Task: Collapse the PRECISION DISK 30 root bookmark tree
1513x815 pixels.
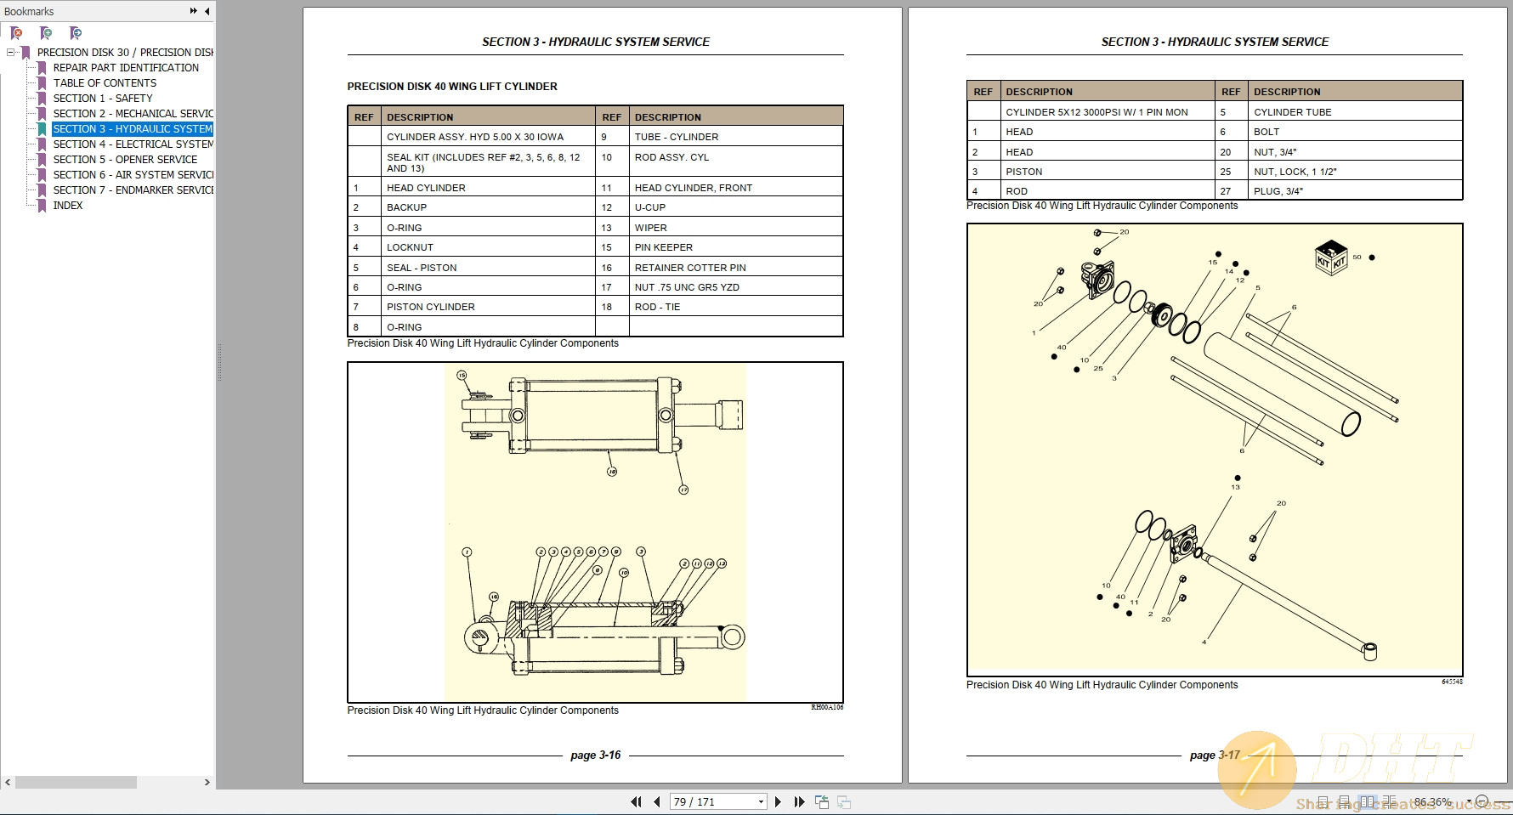Action: [x=10, y=53]
